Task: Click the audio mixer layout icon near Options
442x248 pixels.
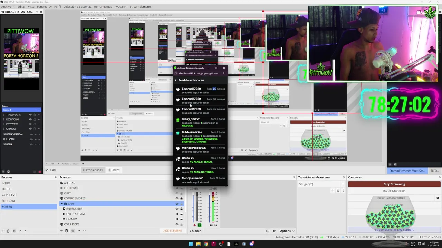Action: tap(268, 231)
